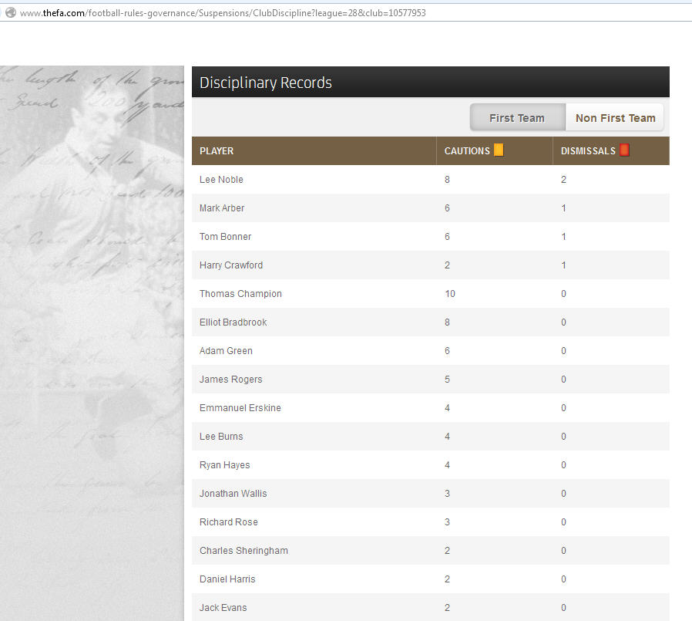
Task: Select player name Jack Evans
Action: [223, 608]
